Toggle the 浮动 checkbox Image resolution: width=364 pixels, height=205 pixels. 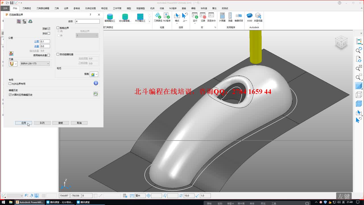coord(49,33)
